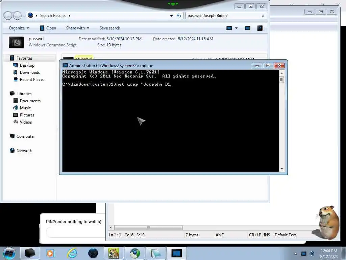Click the cmd window scrollbar thumb
Image resolution: width=346 pixels, height=260 pixels.
tap(281, 79)
